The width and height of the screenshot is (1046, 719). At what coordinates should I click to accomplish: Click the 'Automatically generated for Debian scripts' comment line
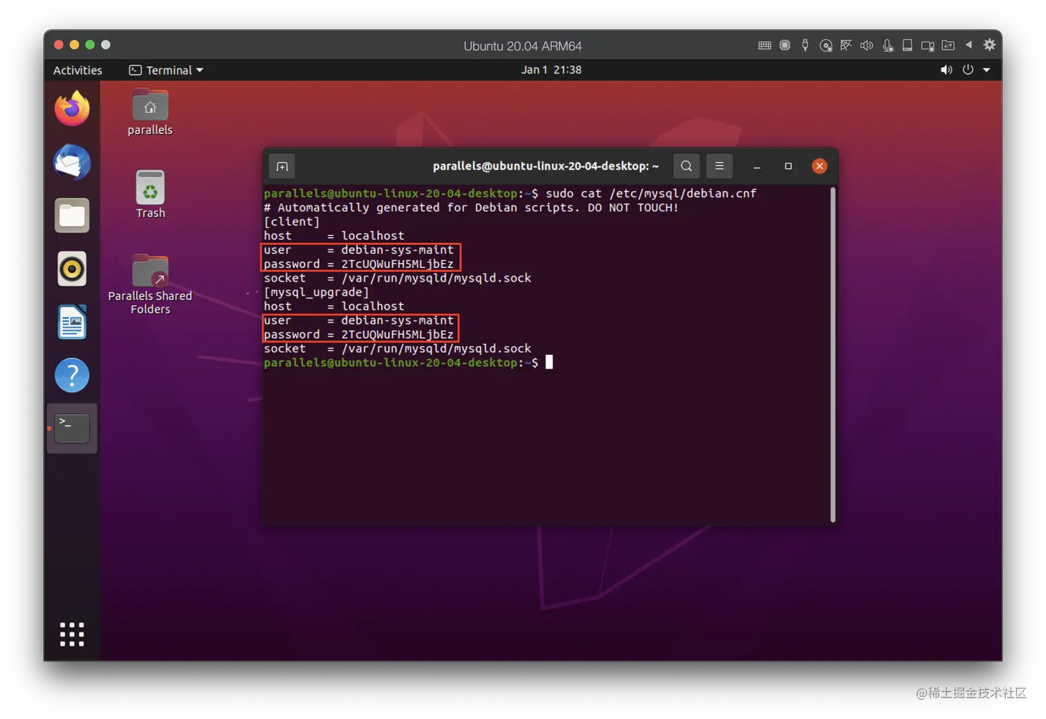[x=471, y=208]
